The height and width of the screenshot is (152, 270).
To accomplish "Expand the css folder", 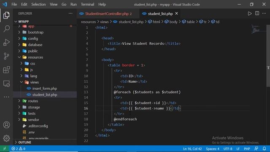I will coord(45,63).
